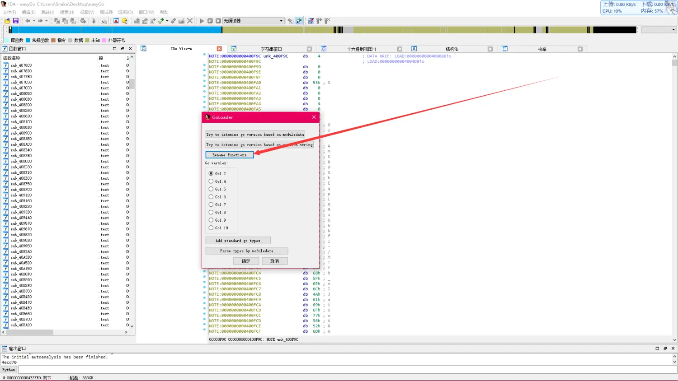The image size is (678, 381).
Task: Click the yellow circle toolbar icon
Action: [x=124, y=21]
